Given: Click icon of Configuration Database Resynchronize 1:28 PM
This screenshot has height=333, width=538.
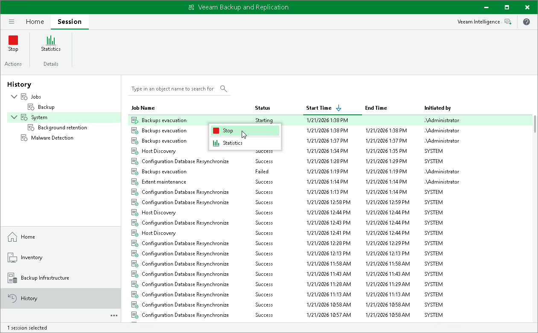Looking at the screenshot, I should pyautogui.click(x=135, y=161).
